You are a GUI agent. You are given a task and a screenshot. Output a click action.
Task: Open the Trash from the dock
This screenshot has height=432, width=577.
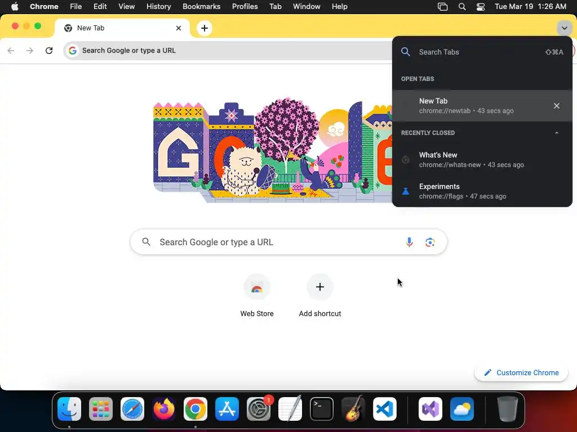(508, 409)
